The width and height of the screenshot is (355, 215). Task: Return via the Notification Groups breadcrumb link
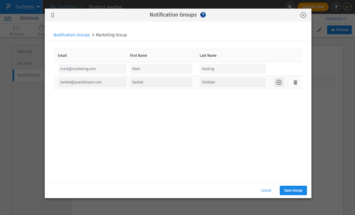click(71, 35)
